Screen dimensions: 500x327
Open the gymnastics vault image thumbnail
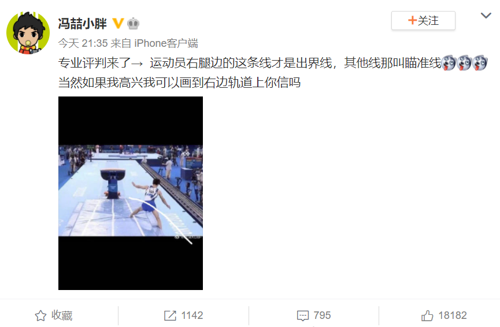[x=131, y=193]
